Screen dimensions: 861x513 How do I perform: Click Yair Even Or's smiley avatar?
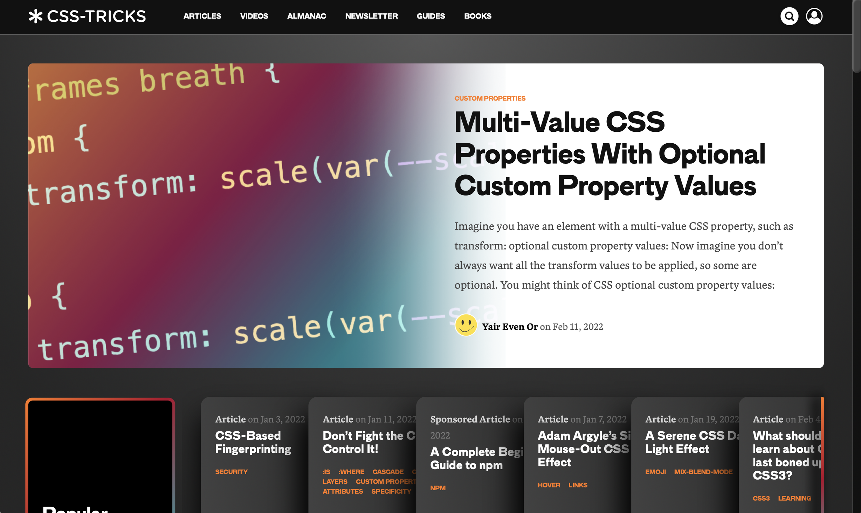coord(466,325)
